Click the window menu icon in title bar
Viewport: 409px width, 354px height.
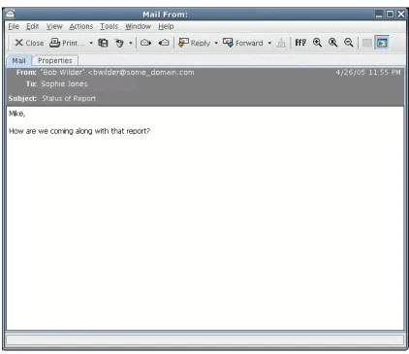pos(10,15)
